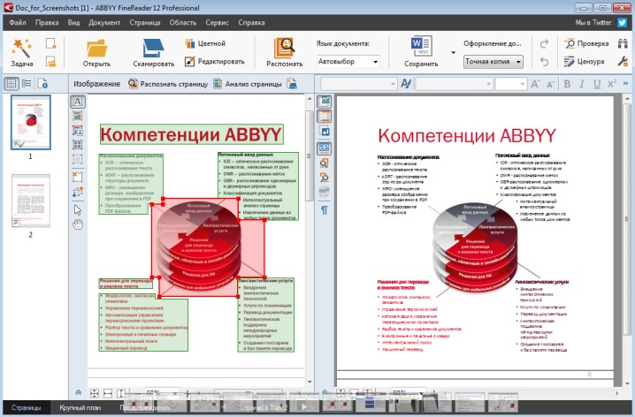Open the Вид menu

tap(73, 23)
